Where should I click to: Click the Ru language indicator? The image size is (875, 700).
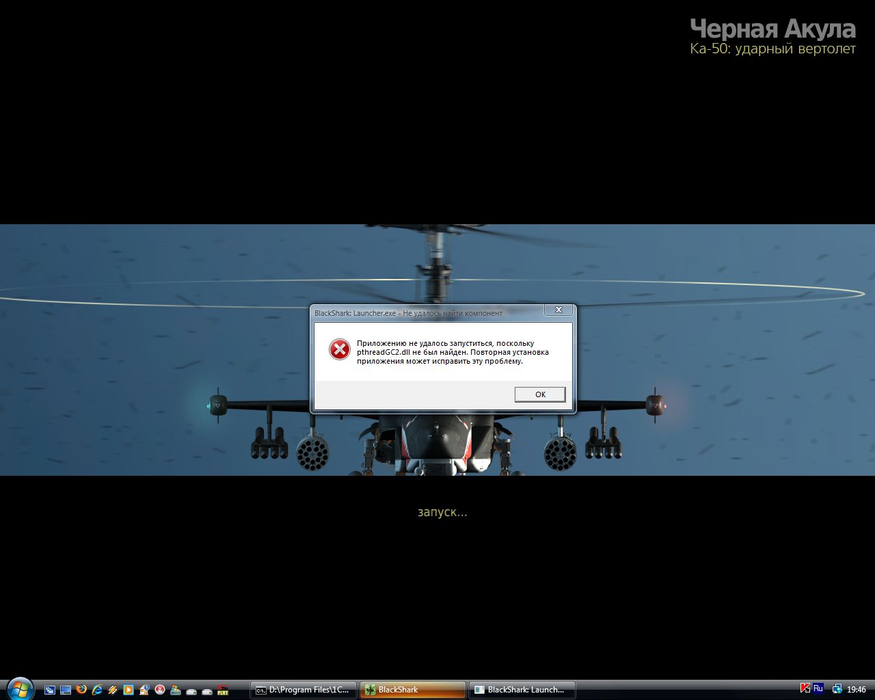818,688
